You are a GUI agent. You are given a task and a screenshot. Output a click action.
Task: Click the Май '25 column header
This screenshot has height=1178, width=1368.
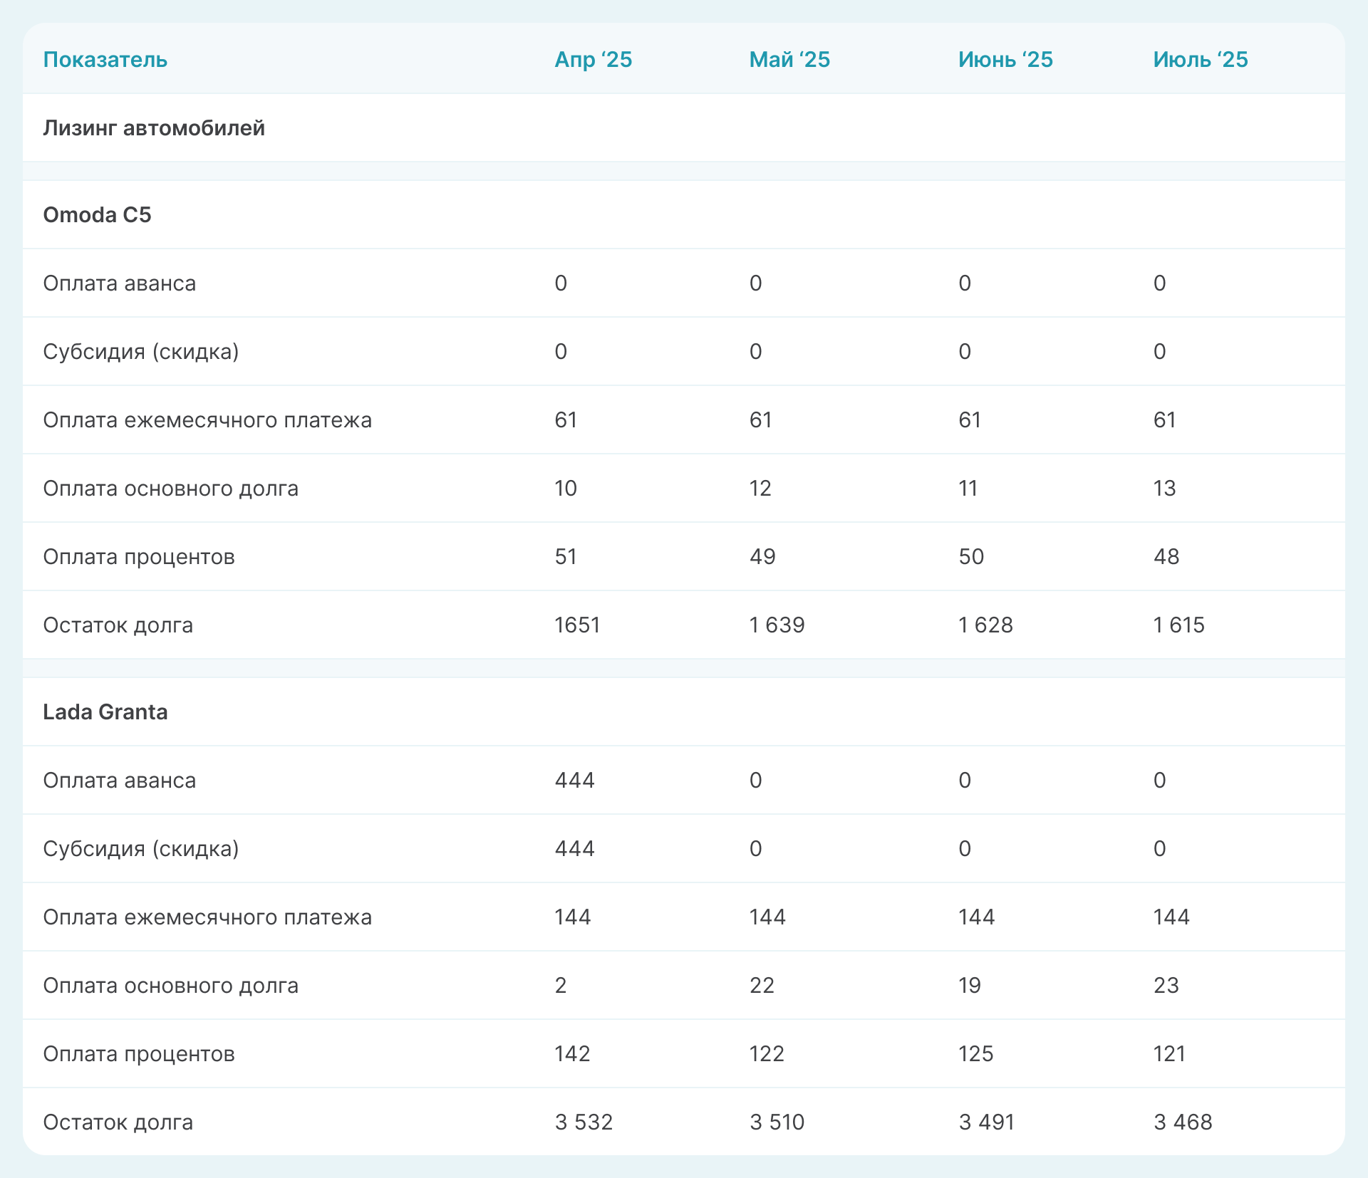[x=789, y=60]
